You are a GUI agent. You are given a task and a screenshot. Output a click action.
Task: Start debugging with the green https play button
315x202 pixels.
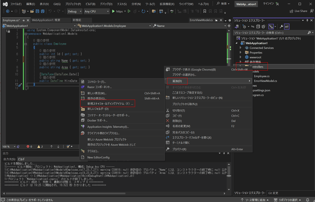pos(117,11)
